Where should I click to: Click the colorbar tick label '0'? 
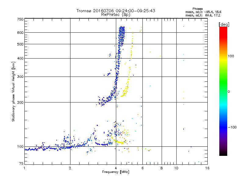click(x=229, y=92)
